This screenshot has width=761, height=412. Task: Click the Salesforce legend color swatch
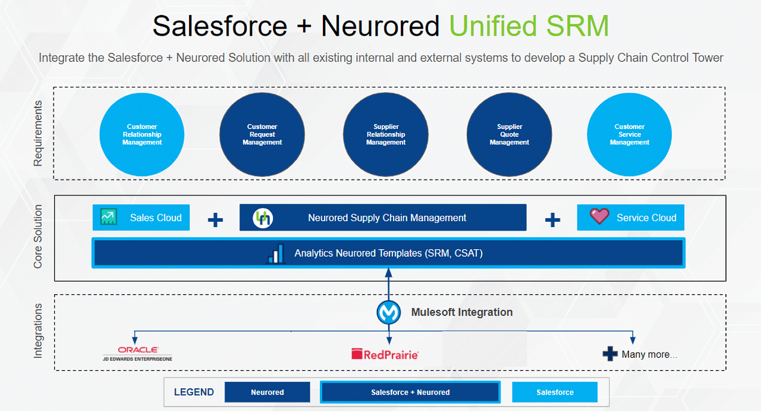pos(554,392)
